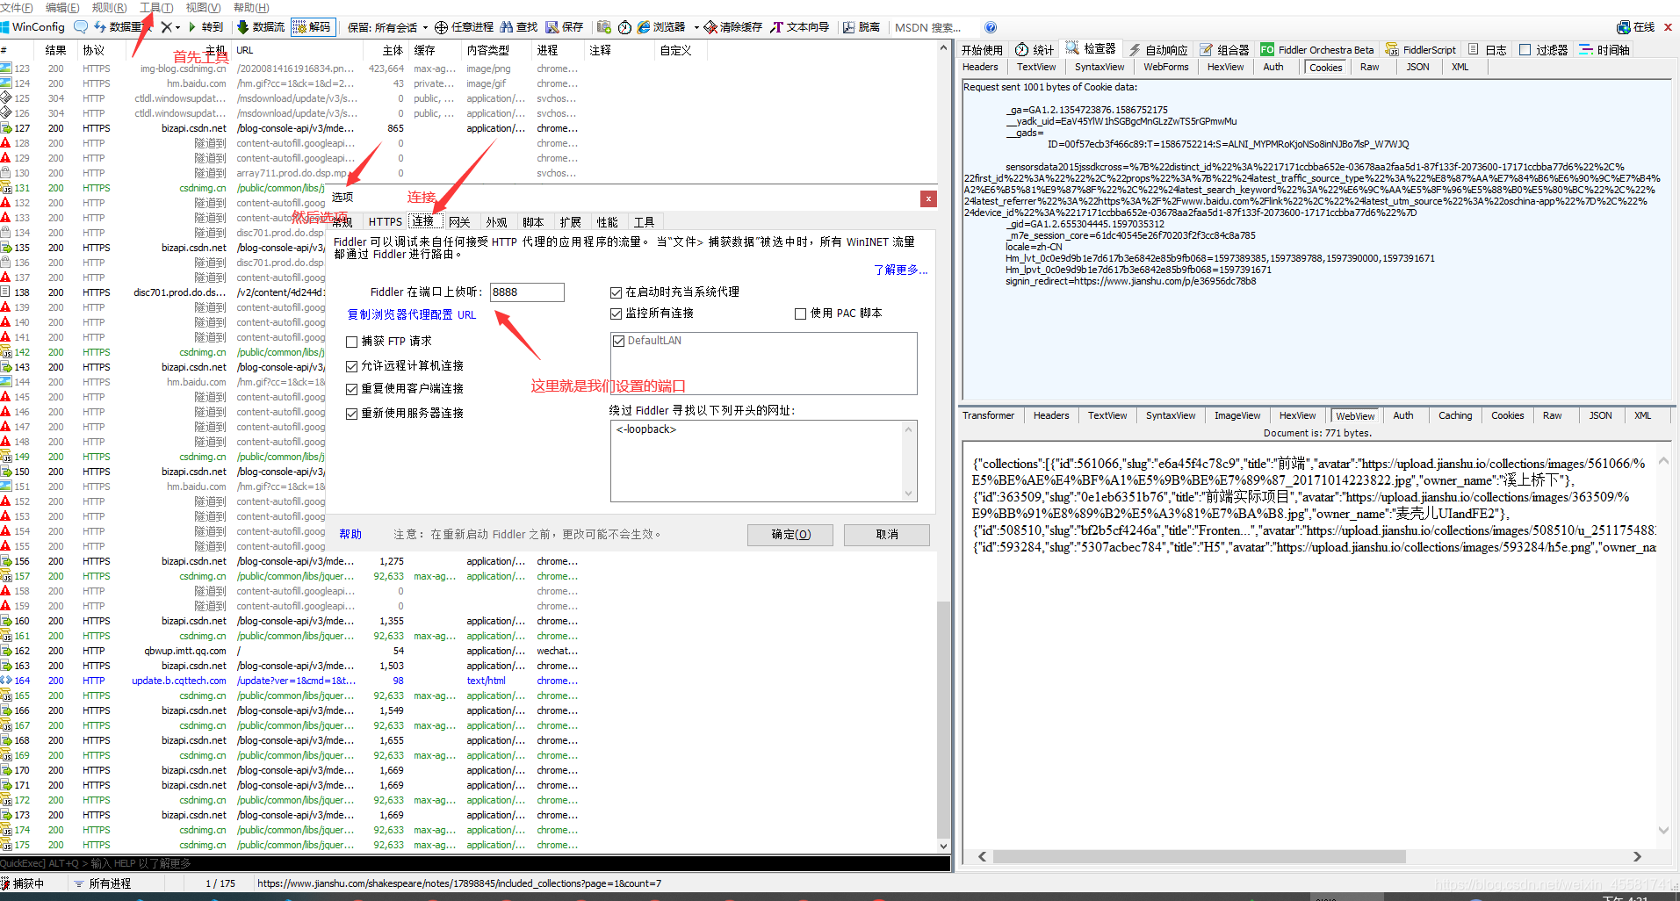Open the Keep sessions dropdown
This screenshot has width=1680, height=901.
click(387, 27)
